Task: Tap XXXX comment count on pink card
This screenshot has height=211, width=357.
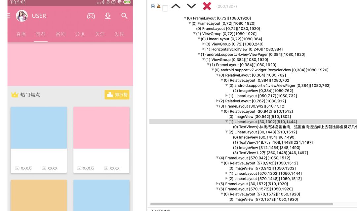Action: tap(114, 168)
